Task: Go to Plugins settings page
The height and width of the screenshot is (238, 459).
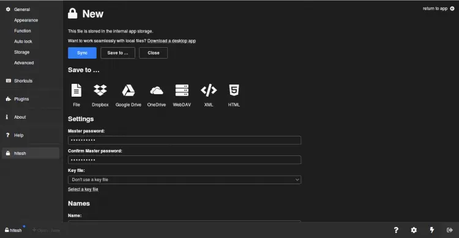Action: [x=21, y=99]
